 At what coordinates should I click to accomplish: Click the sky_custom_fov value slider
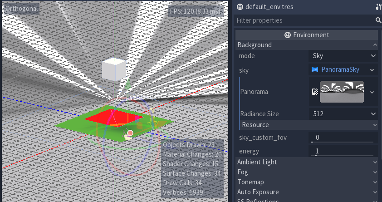point(343,138)
